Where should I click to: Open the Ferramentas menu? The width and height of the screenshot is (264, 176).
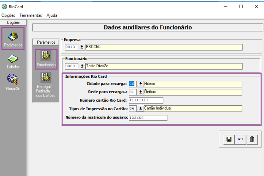click(x=31, y=15)
